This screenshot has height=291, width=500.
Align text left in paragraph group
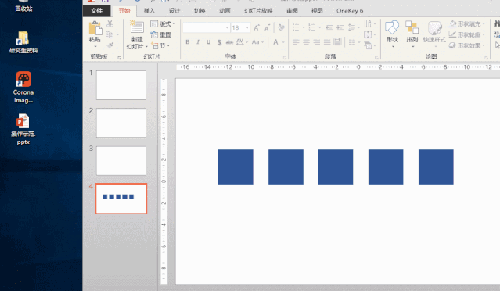296,42
